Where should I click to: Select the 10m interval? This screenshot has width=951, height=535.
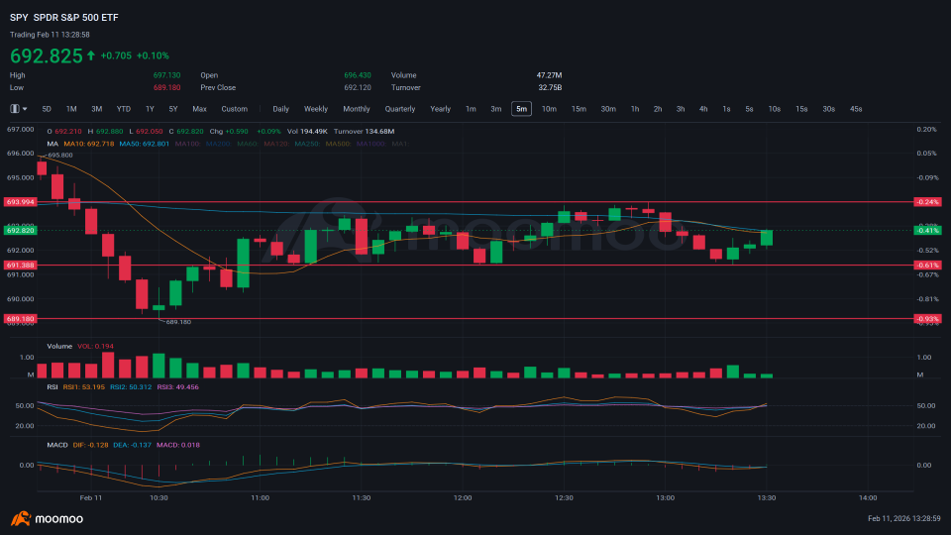coord(549,109)
